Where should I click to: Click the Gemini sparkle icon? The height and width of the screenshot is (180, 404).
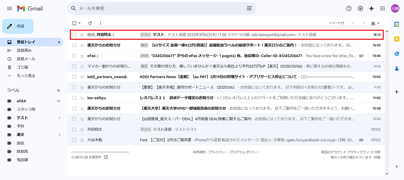(x=371, y=8)
